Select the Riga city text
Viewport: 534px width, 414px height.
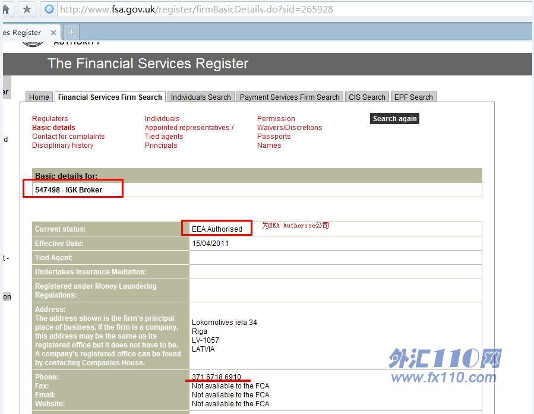pyautogui.click(x=199, y=331)
